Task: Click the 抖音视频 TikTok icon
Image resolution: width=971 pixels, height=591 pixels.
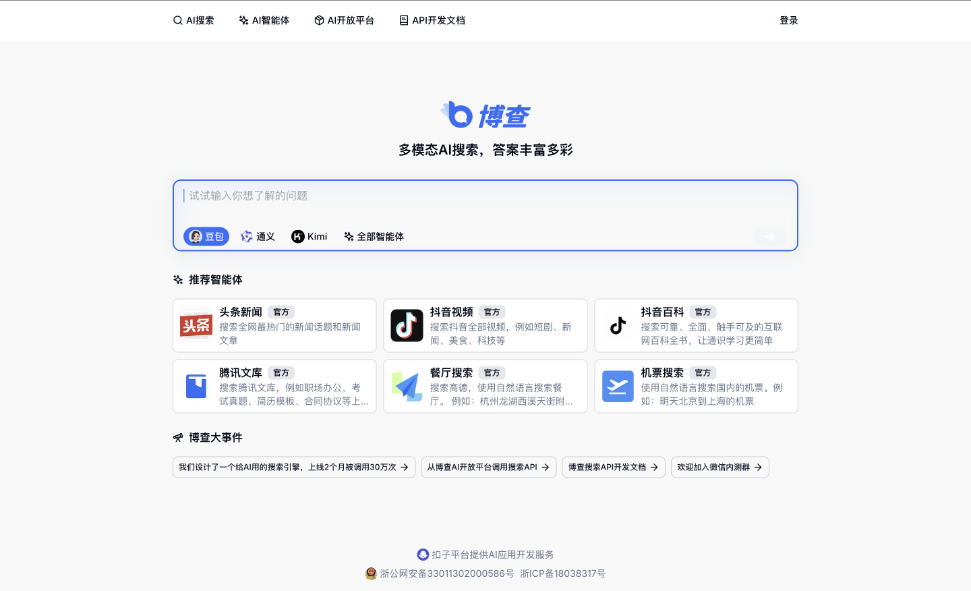Action: [x=407, y=325]
